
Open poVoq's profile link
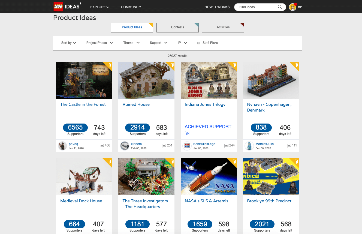click(x=74, y=144)
